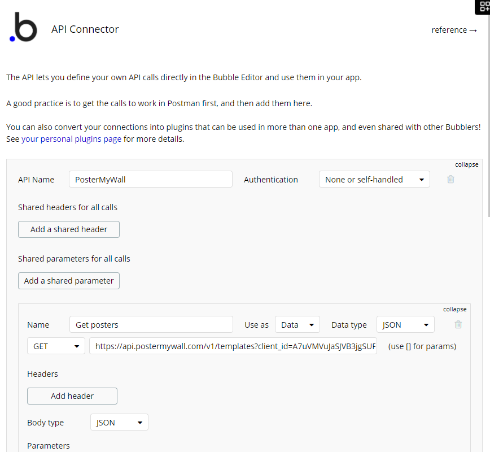Click the Shared parameters for all calls label
This screenshot has height=452, width=490.
(x=74, y=259)
